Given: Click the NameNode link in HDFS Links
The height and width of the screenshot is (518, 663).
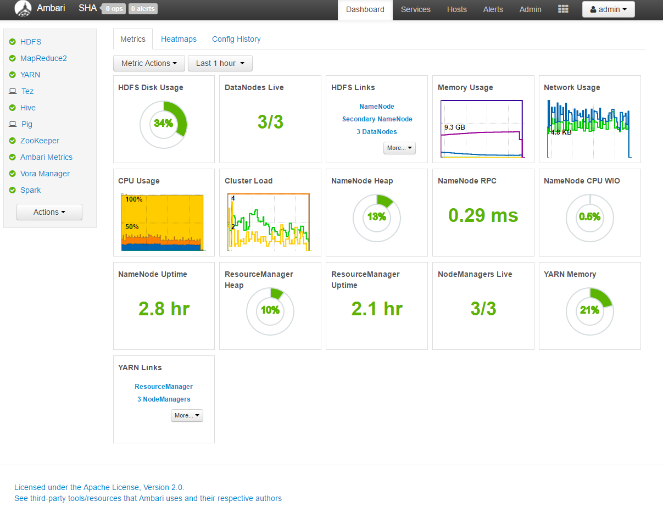Looking at the screenshot, I should (x=377, y=107).
